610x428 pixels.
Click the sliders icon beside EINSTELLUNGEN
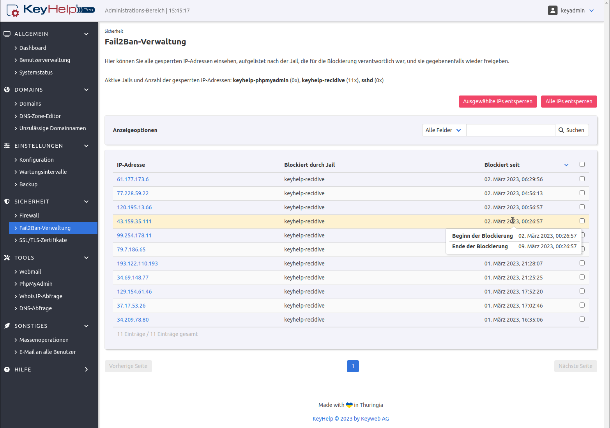7,146
